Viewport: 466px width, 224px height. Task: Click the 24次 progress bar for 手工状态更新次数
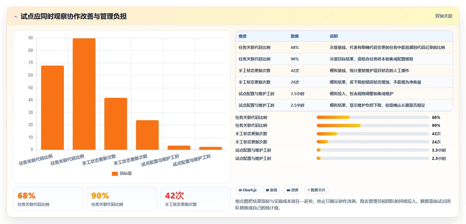[373, 142]
